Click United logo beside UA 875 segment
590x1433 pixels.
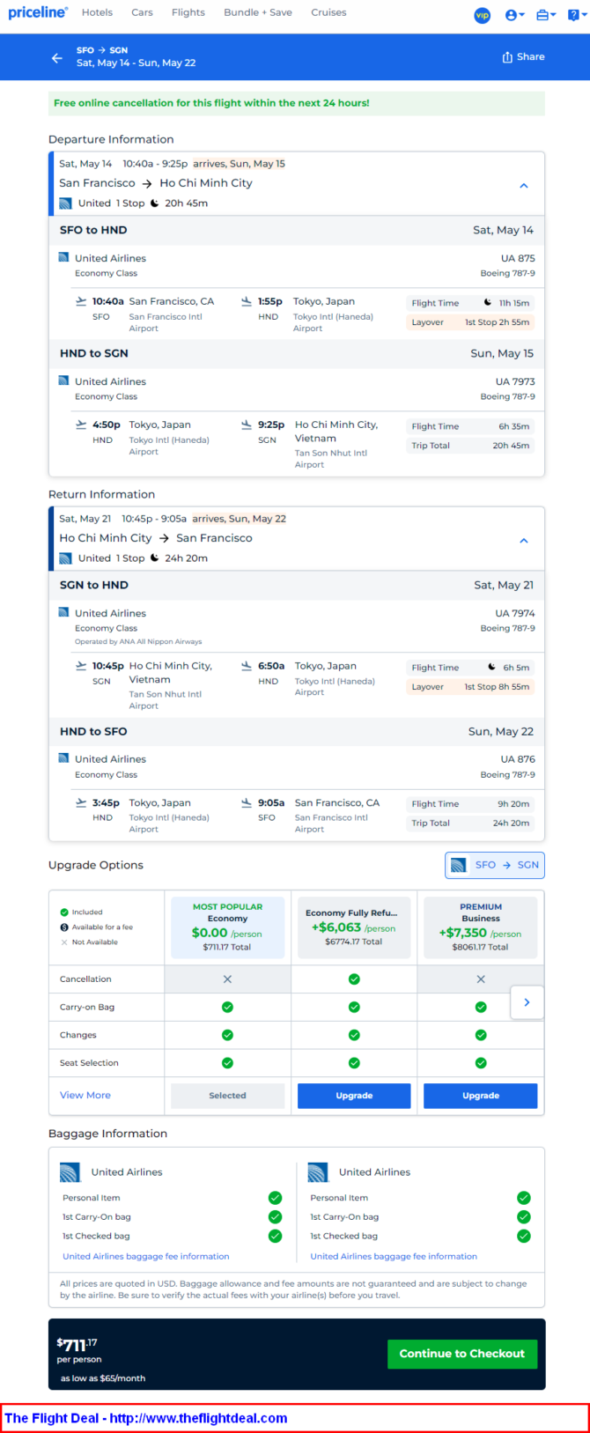click(x=63, y=258)
